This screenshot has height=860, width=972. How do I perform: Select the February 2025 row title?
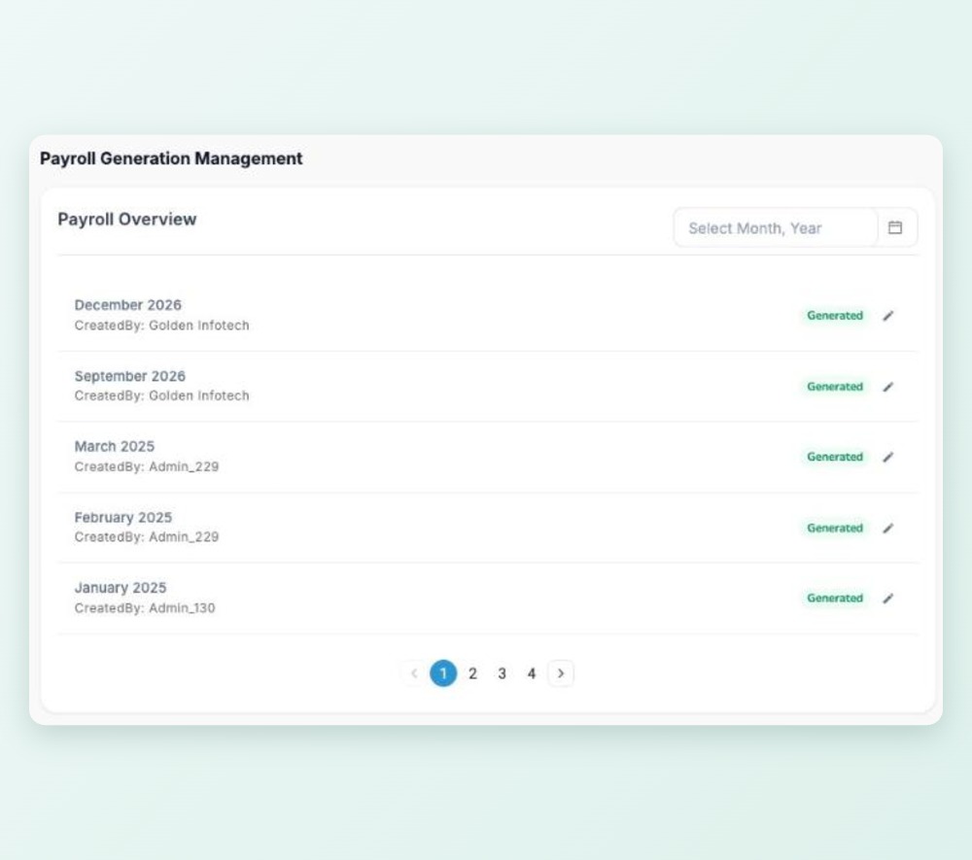tap(122, 517)
